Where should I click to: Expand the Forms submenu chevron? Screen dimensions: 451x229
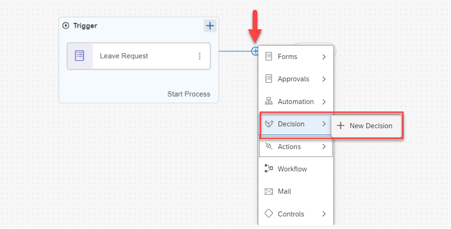pos(324,57)
